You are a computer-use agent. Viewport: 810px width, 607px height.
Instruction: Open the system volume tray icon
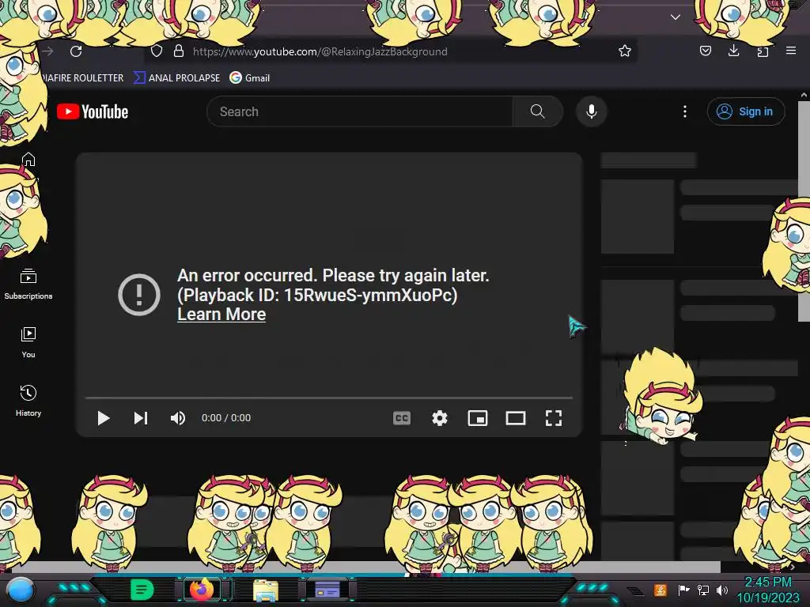click(722, 590)
